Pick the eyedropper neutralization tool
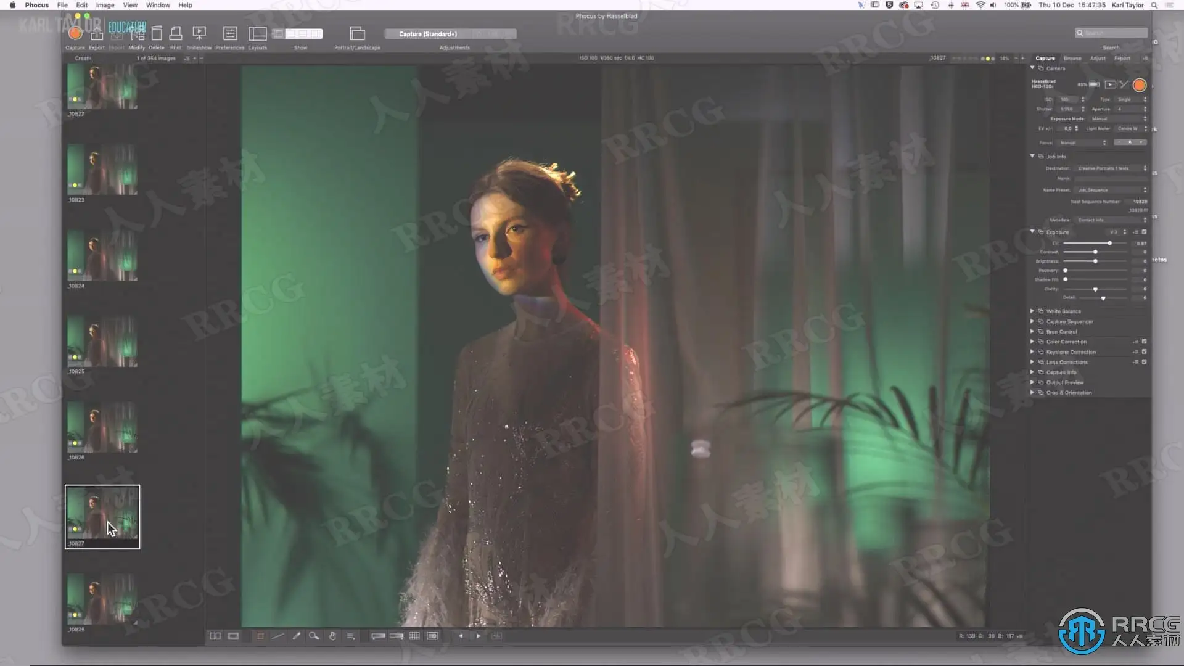The height and width of the screenshot is (666, 1184). point(297,636)
